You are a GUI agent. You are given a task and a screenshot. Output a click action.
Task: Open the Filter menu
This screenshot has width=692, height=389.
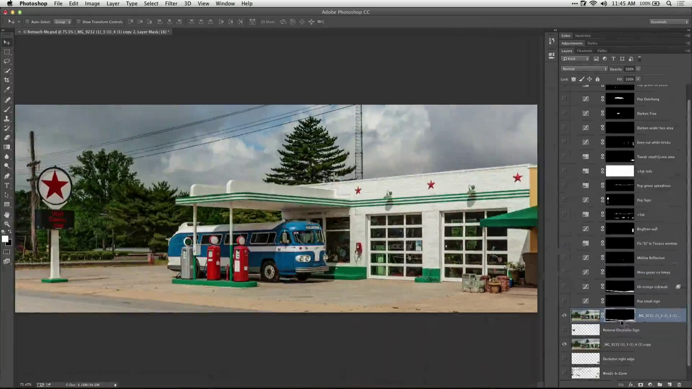click(x=171, y=4)
